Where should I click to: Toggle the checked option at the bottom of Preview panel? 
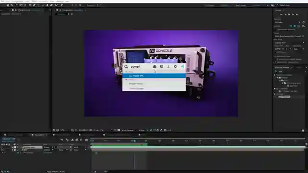(275, 62)
